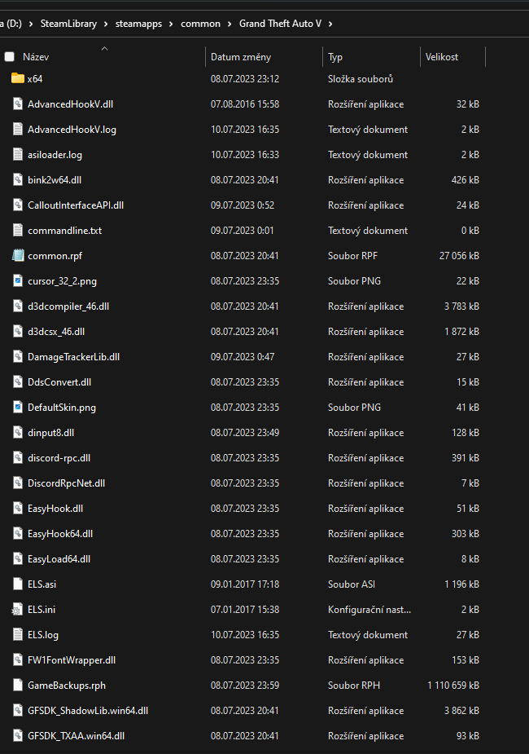Select the FW1FontWrapper.dll icon
529x754 pixels.
18,659
